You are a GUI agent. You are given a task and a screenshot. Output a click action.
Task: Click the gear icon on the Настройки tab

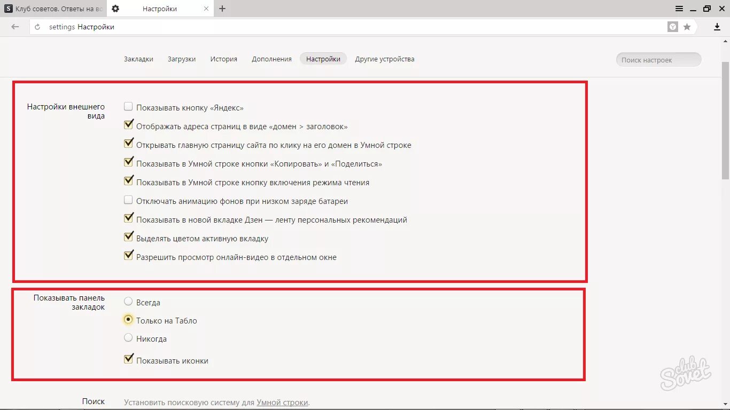coord(115,9)
